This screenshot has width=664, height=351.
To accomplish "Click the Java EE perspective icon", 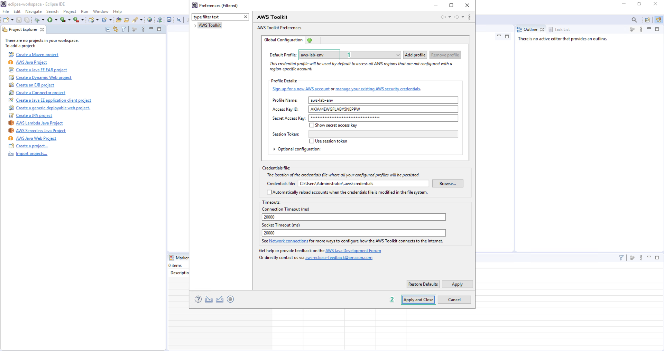I will 658,20.
